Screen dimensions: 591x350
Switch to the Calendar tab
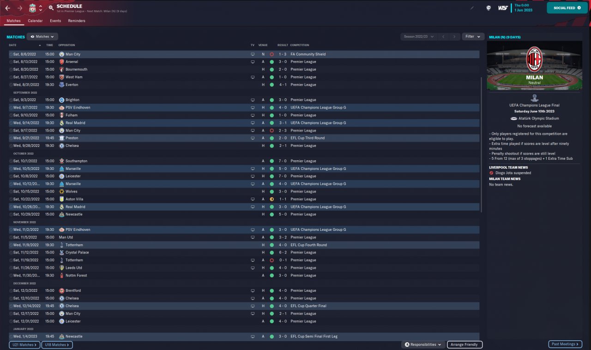[35, 21]
